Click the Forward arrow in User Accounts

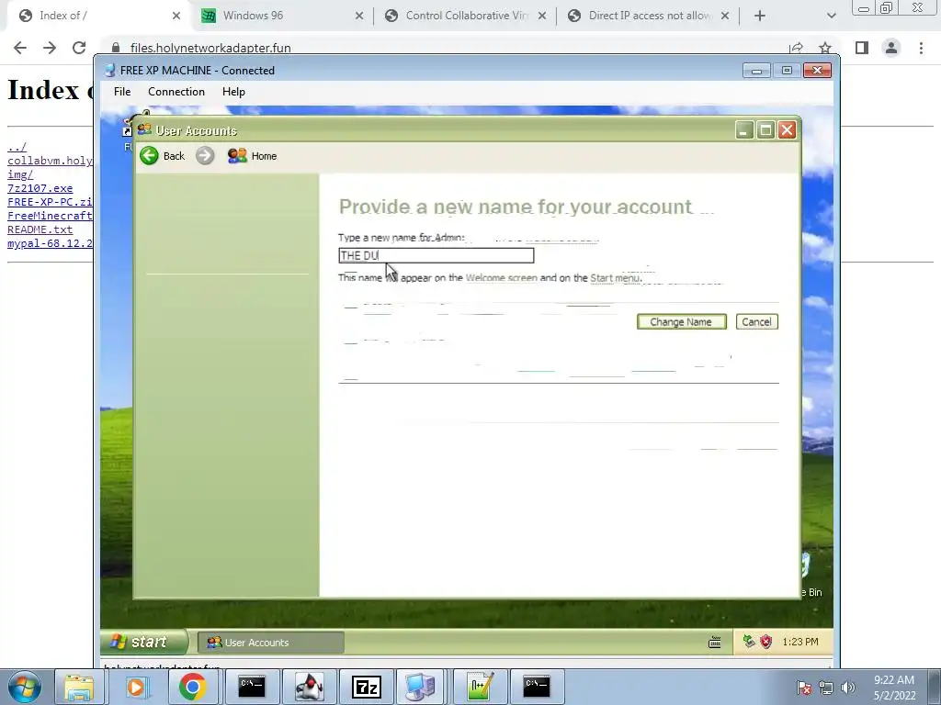205,156
